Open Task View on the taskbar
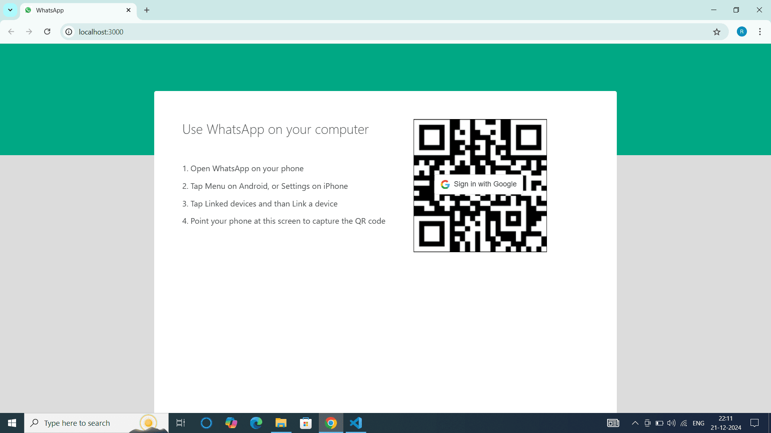The width and height of the screenshot is (771, 433). [x=181, y=423]
